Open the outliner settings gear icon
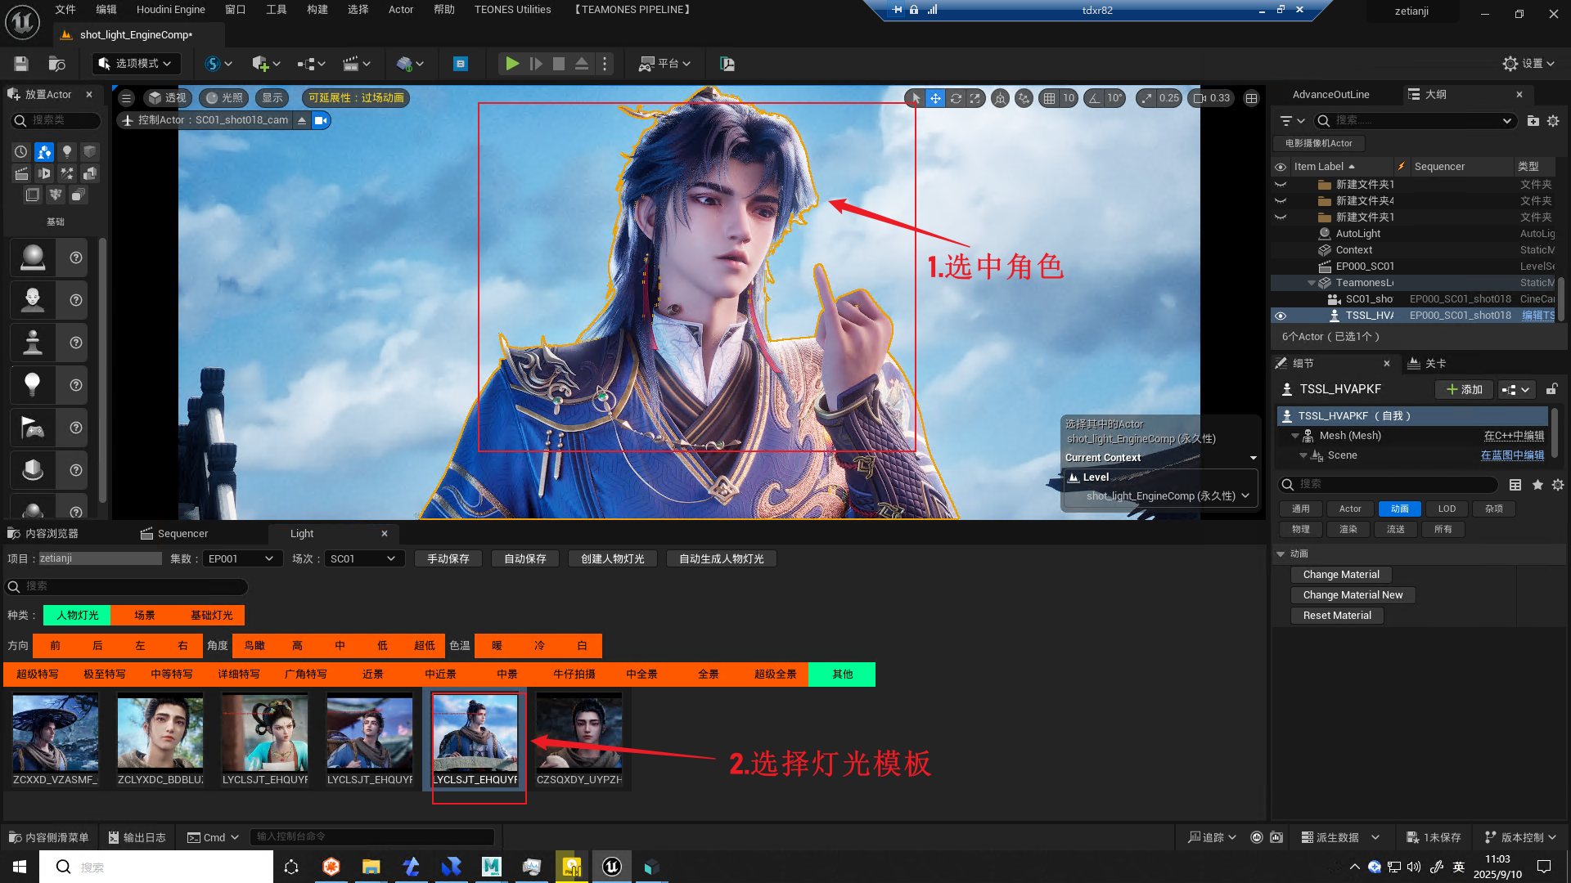 1553,121
